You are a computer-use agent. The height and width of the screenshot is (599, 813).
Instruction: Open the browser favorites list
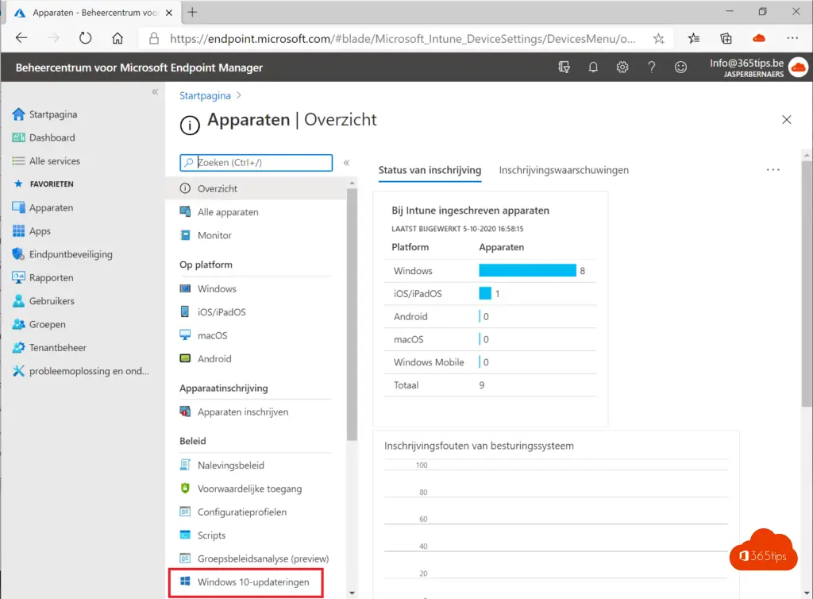click(694, 38)
